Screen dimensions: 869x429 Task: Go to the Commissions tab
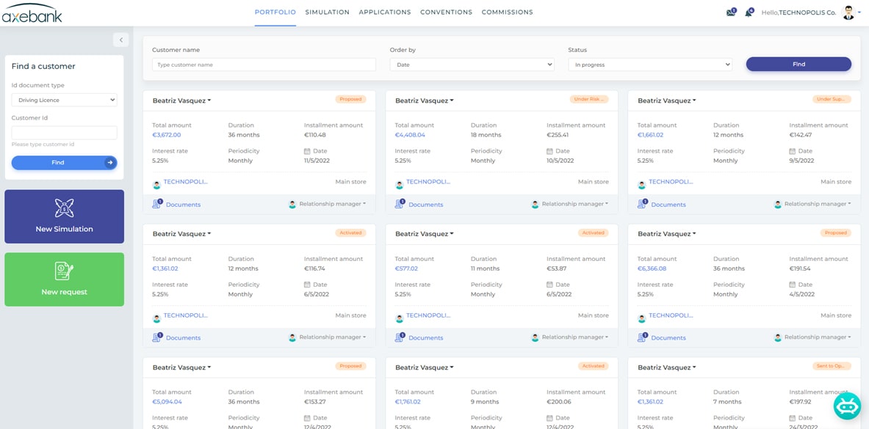coord(507,12)
